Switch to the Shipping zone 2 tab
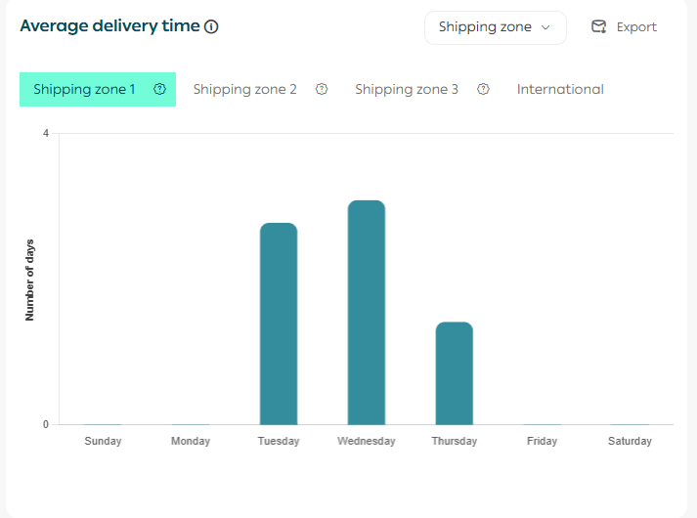This screenshot has height=518, width=697. click(x=245, y=89)
